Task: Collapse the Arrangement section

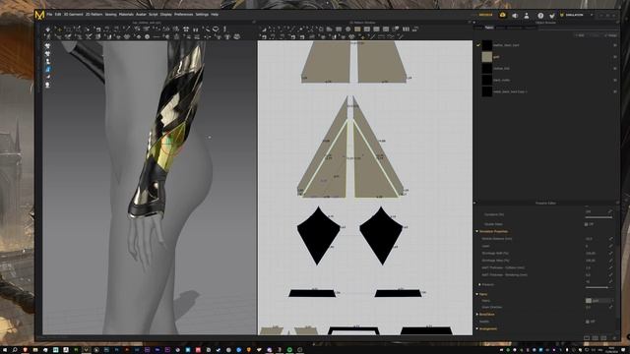Action: [x=477, y=328]
